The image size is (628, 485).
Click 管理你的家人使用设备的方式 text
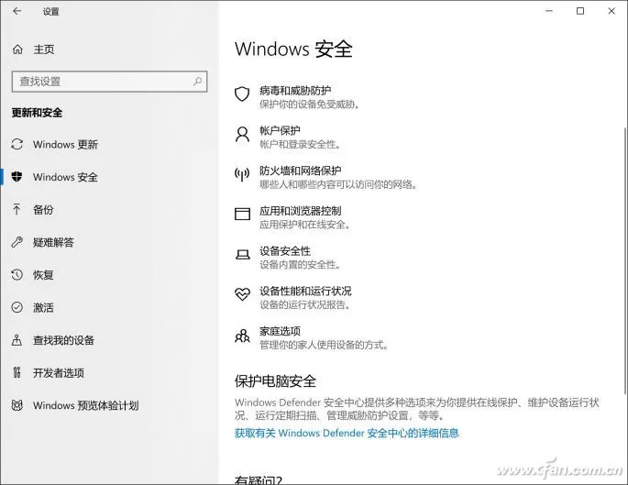click(x=324, y=345)
